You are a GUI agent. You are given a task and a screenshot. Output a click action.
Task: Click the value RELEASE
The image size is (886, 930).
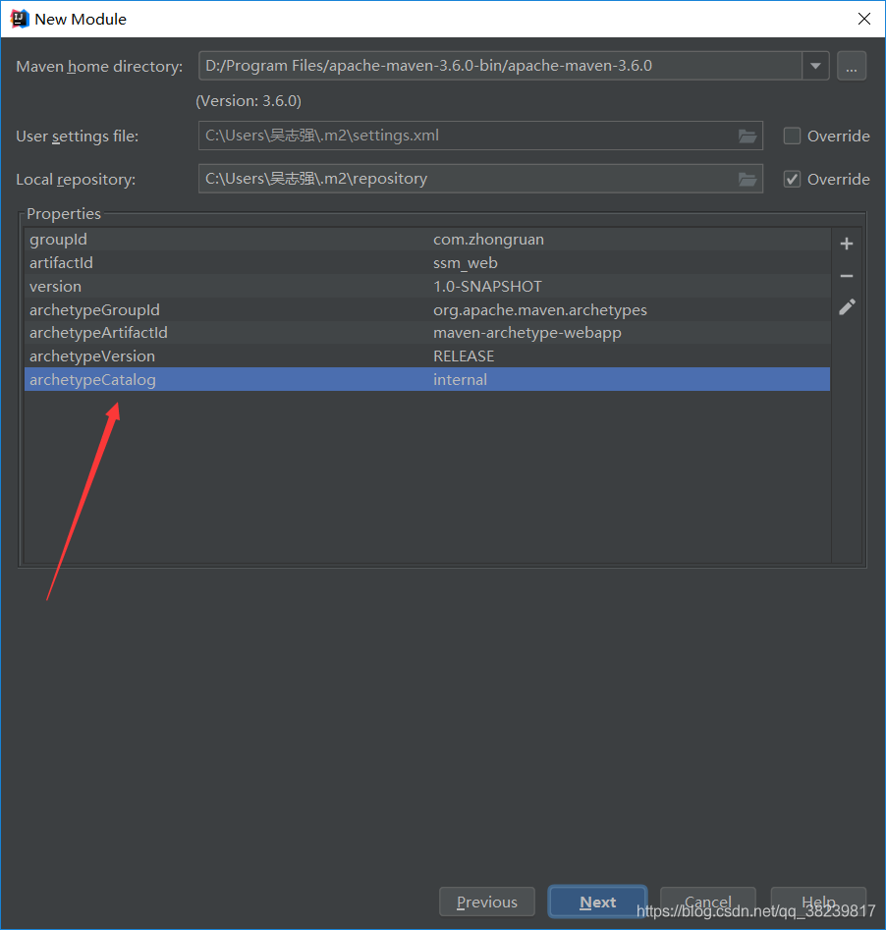point(464,356)
